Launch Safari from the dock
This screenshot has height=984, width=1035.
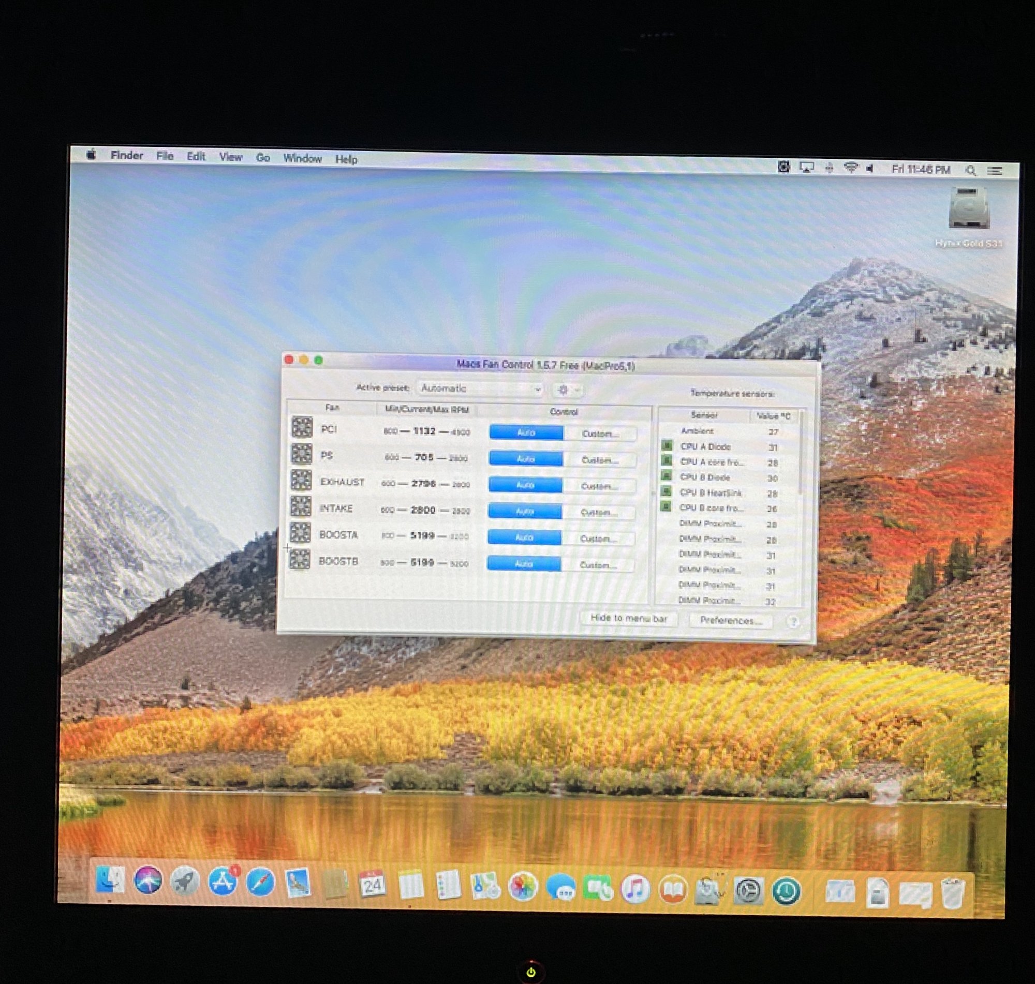click(x=260, y=883)
